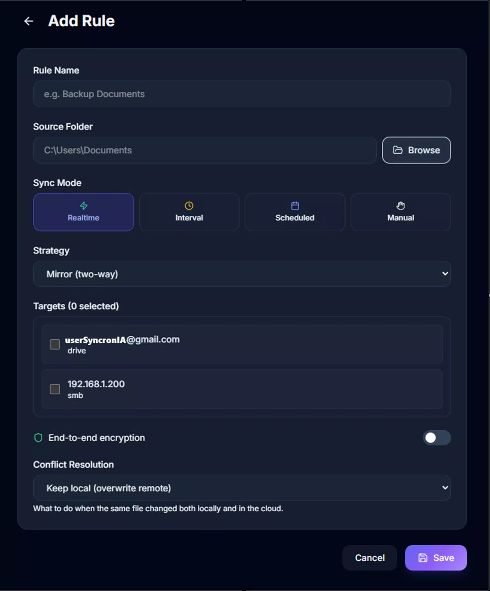490x591 pixels.
Task: Click the hand icon for Manual mode
Action: (401, 206)
